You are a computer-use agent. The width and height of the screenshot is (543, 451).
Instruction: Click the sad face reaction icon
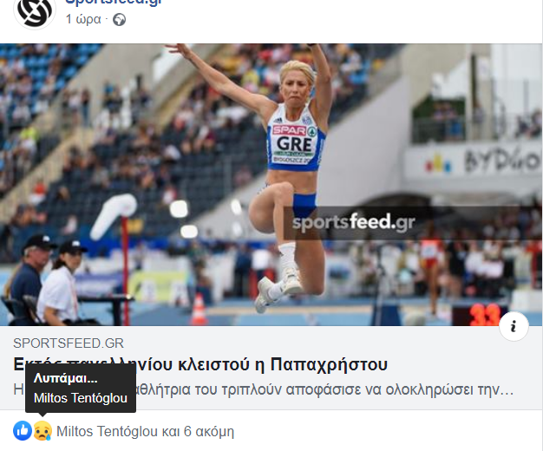(x=43, y=431)
